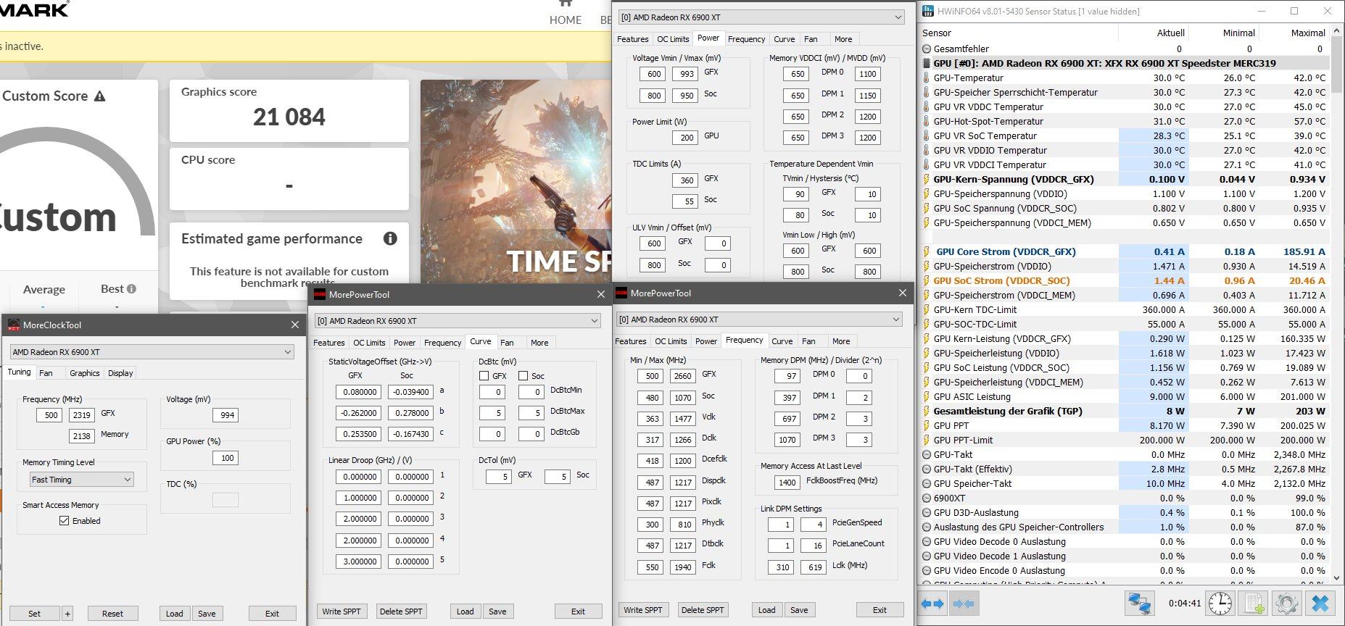1345x626 pixels.
Task: Click the Voltage (mV) field showing 994
Action: pos(227,415)
